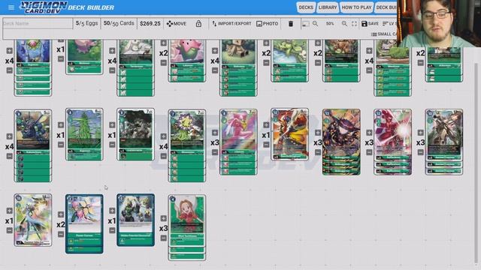
Task: Select the Hidden Potential Discovered card
Action: pyautogui.click(x=135, y=220)
